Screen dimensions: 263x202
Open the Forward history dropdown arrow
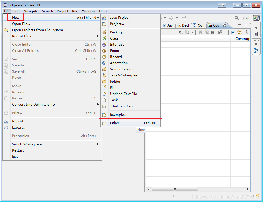176,18
